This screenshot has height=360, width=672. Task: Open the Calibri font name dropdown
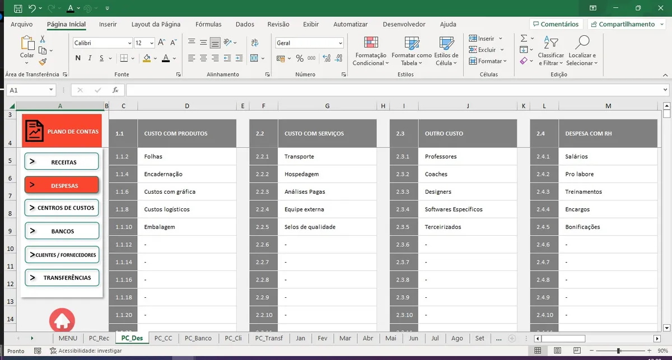129,43
